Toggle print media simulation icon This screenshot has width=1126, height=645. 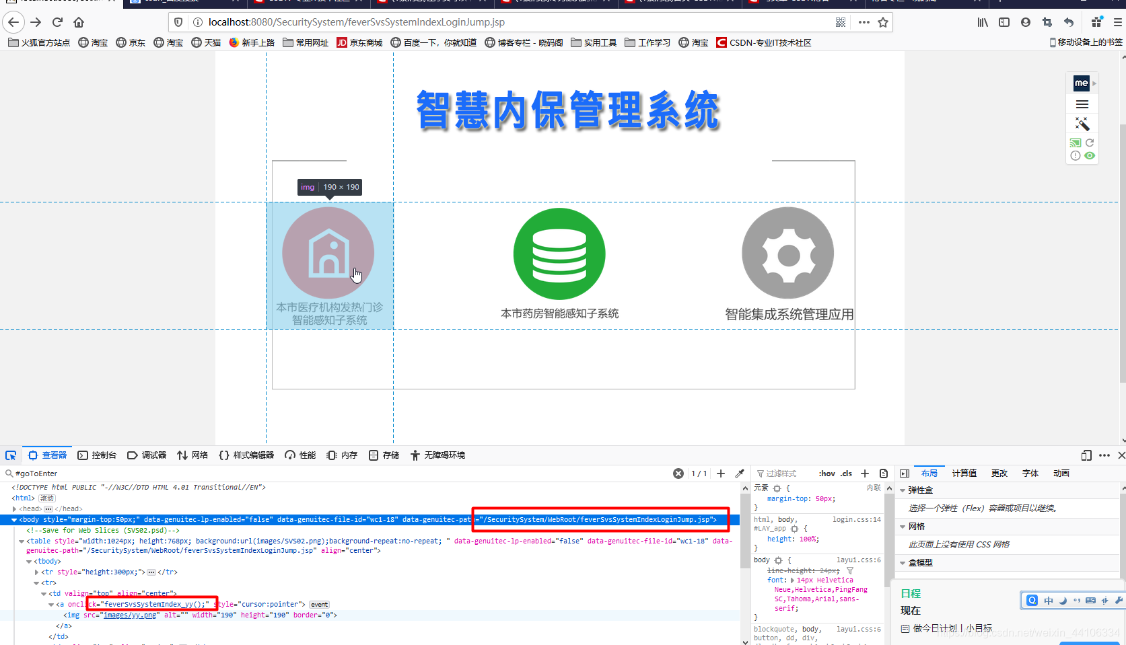[x=884, y=473]
